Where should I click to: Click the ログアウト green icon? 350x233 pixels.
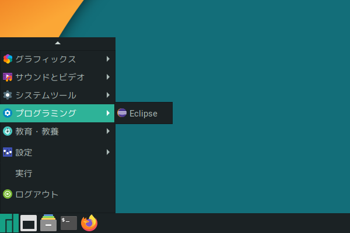pos(8,194)
